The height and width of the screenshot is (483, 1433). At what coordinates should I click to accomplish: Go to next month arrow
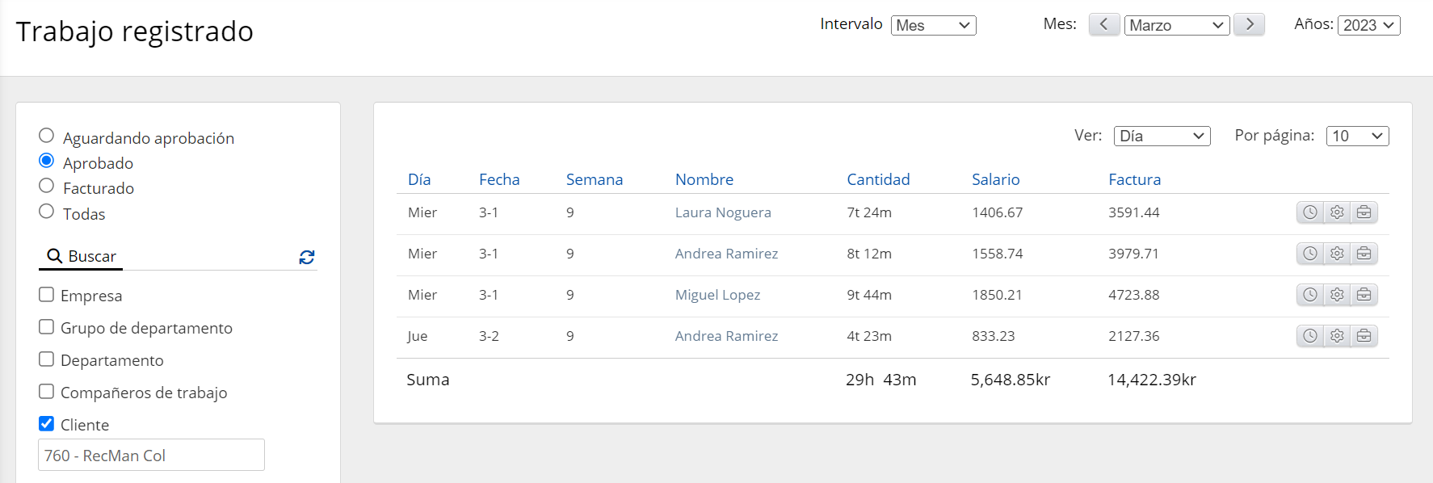[x=1250, y=25]
